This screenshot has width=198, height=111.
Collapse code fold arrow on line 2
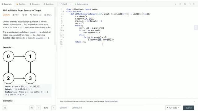[63, 12]
